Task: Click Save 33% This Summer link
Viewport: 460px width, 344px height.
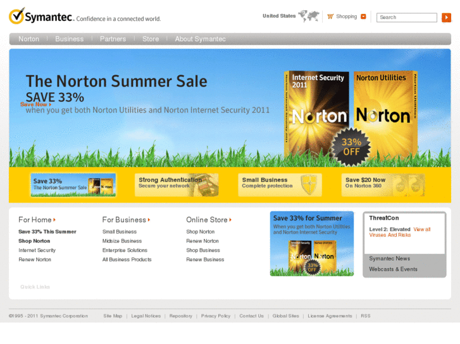Action: [47, 232]
